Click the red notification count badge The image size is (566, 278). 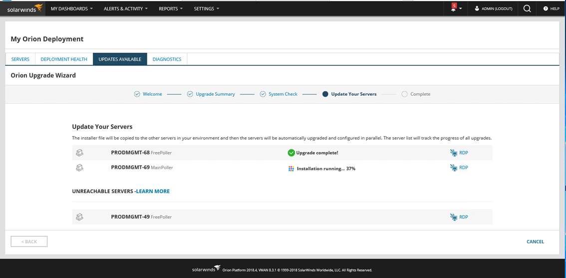pyautogui.click(x=454, y=5)
